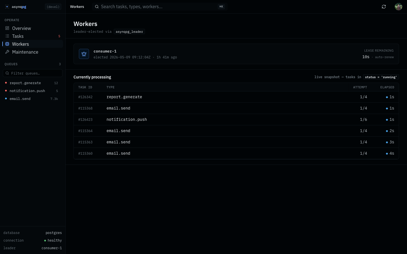
Task: Click the green healthy connection dot
Action: tap(45, 240)
